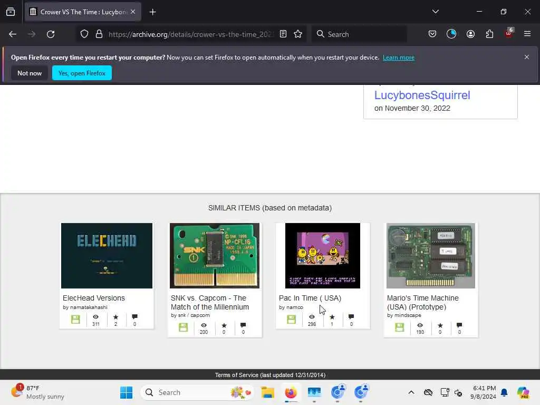Screen dimensions: 540x405
Task: Click Mario's Time Machine floppy software icon
Action: (x=400, y=327)
